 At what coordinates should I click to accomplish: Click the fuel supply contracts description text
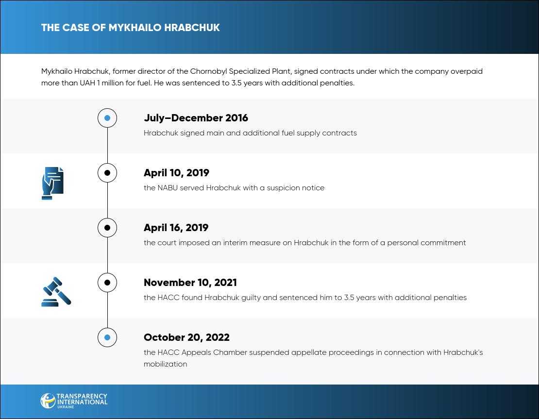[x=250, y=133]
